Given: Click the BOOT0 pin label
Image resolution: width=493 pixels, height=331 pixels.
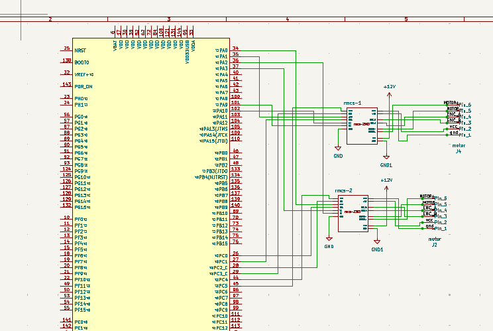Looking at the screenshot, I should point(82,62).
